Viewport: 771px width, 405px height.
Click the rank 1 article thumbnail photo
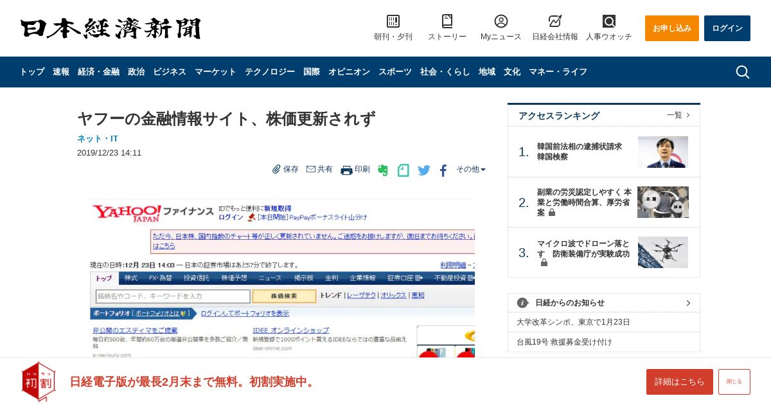pyautogui.click(x=663, y=152)
